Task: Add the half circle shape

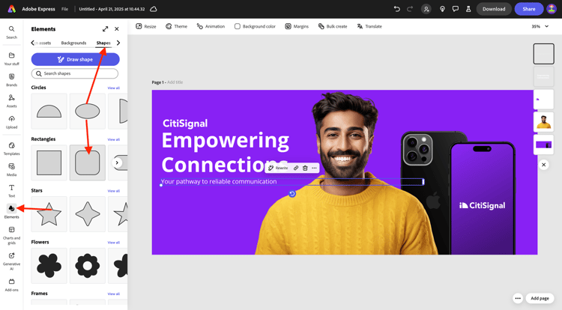Action: (49, 111)
